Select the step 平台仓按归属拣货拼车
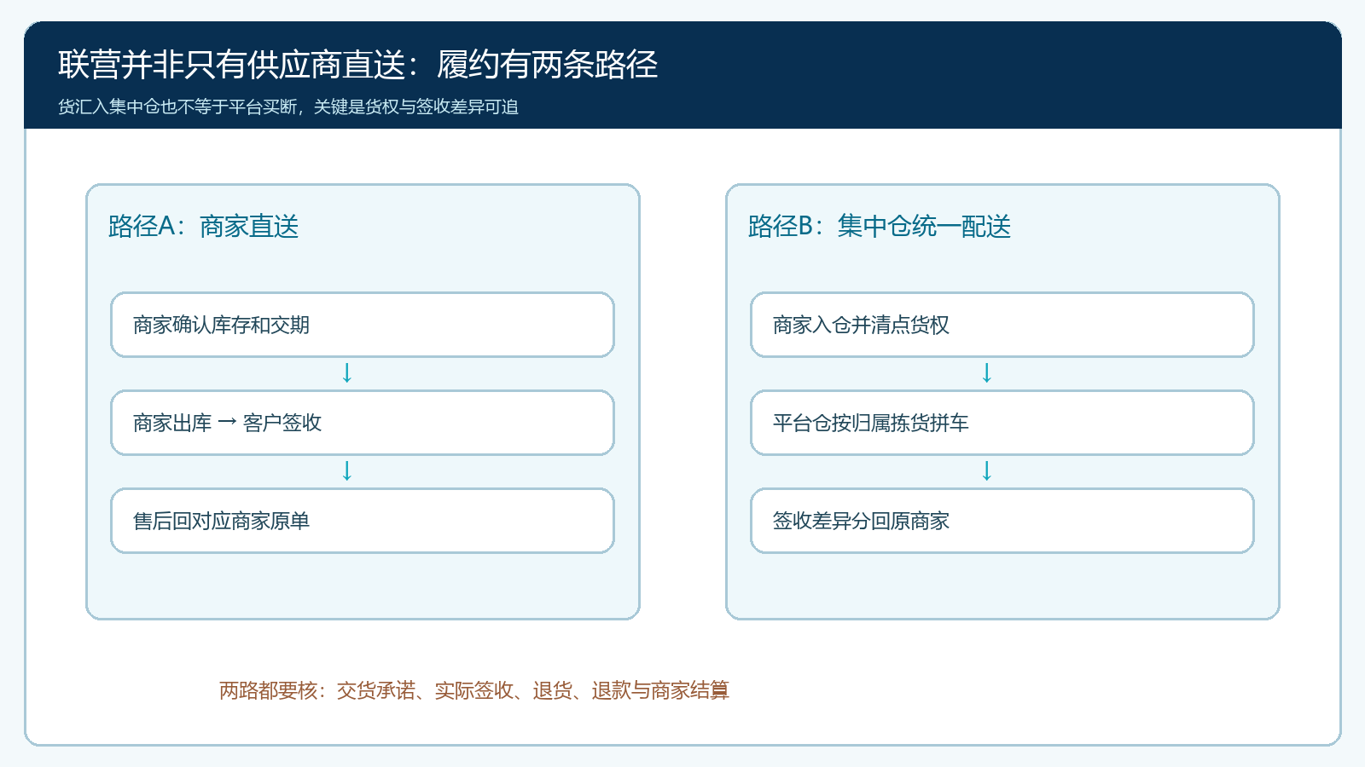Viewport: 1365px width, 767px height. pyautogui.click(x=1002, y=423)
